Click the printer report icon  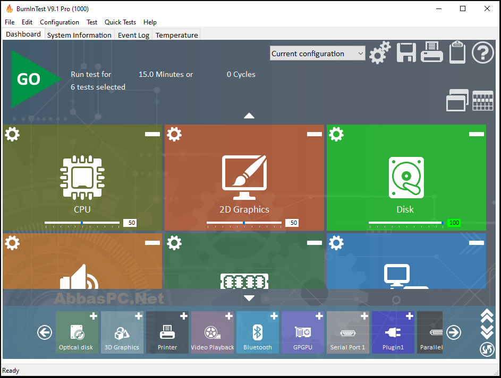point(431,52)
